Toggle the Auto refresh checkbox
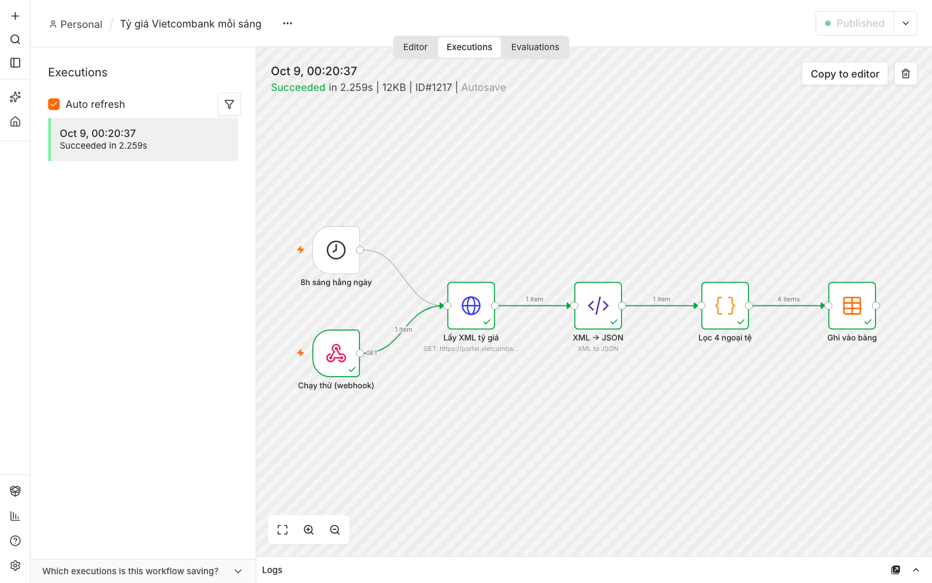The height and width of the screenshot is (583, 932). 54,104
